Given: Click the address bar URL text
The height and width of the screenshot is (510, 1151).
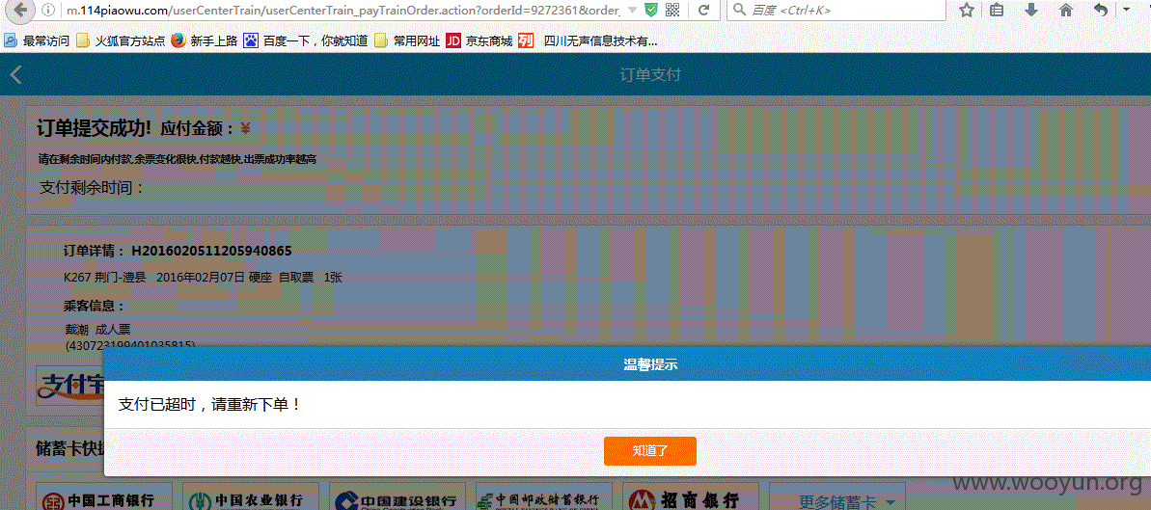Looking at the screenshot, I should pos(343,11).
